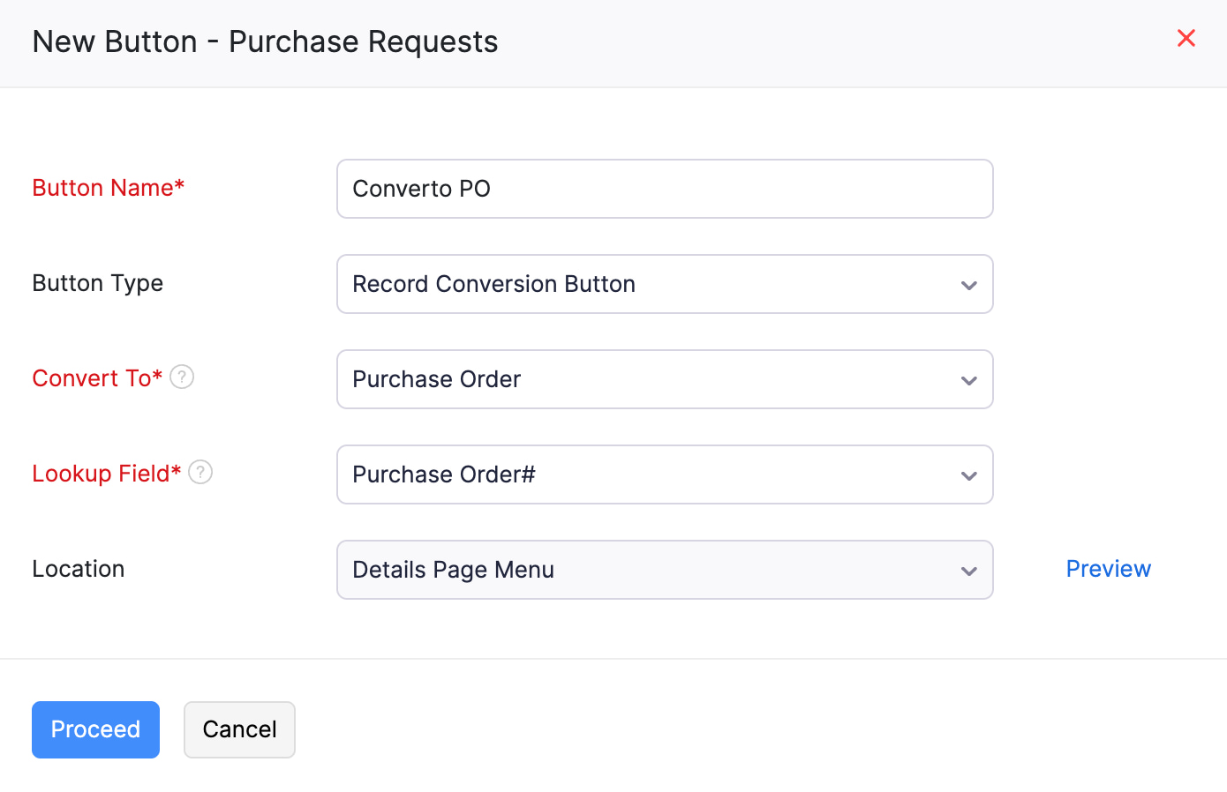Viewport: 1227px width, 792px height.
Task: Click the Lookup Field dropdown chevron
Action: pyautogui.click(x=968, y=474)
